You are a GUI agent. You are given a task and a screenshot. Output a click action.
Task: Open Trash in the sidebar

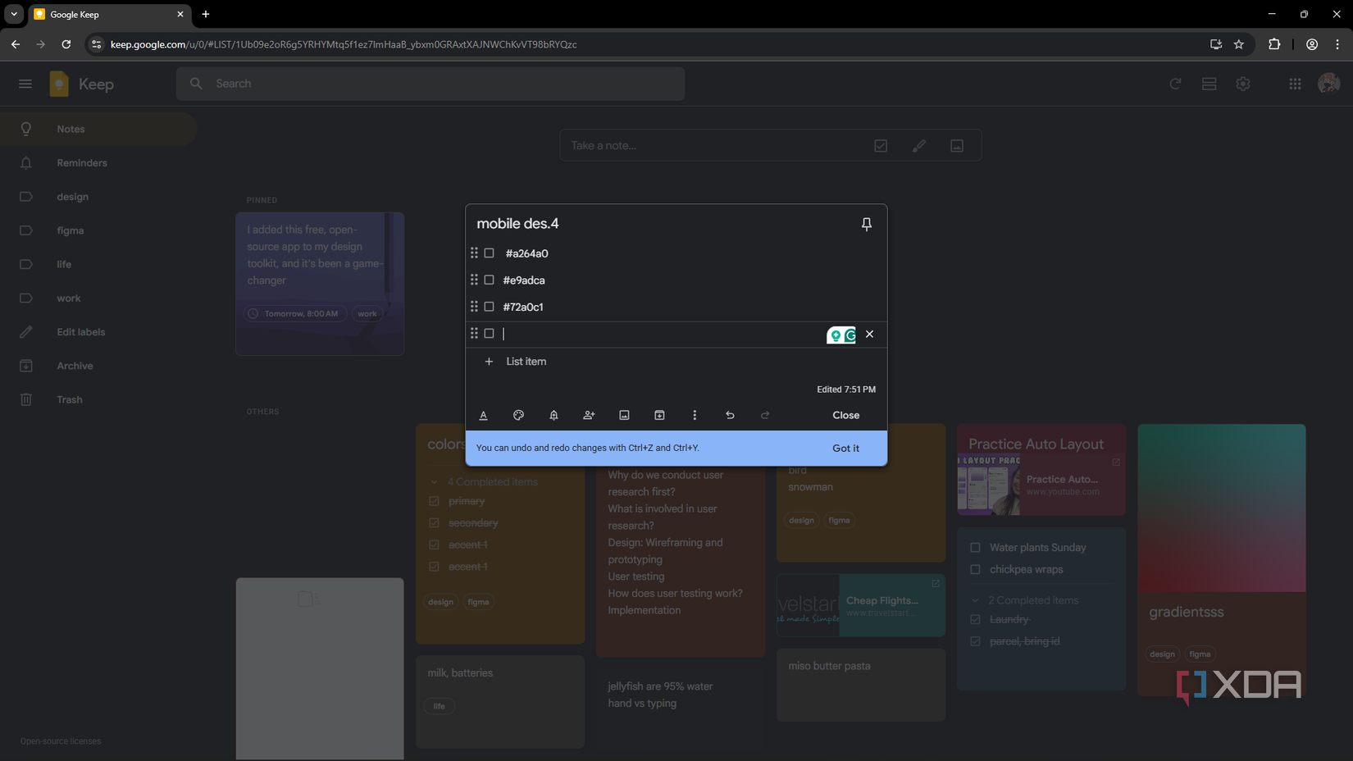tap(98, 399)
